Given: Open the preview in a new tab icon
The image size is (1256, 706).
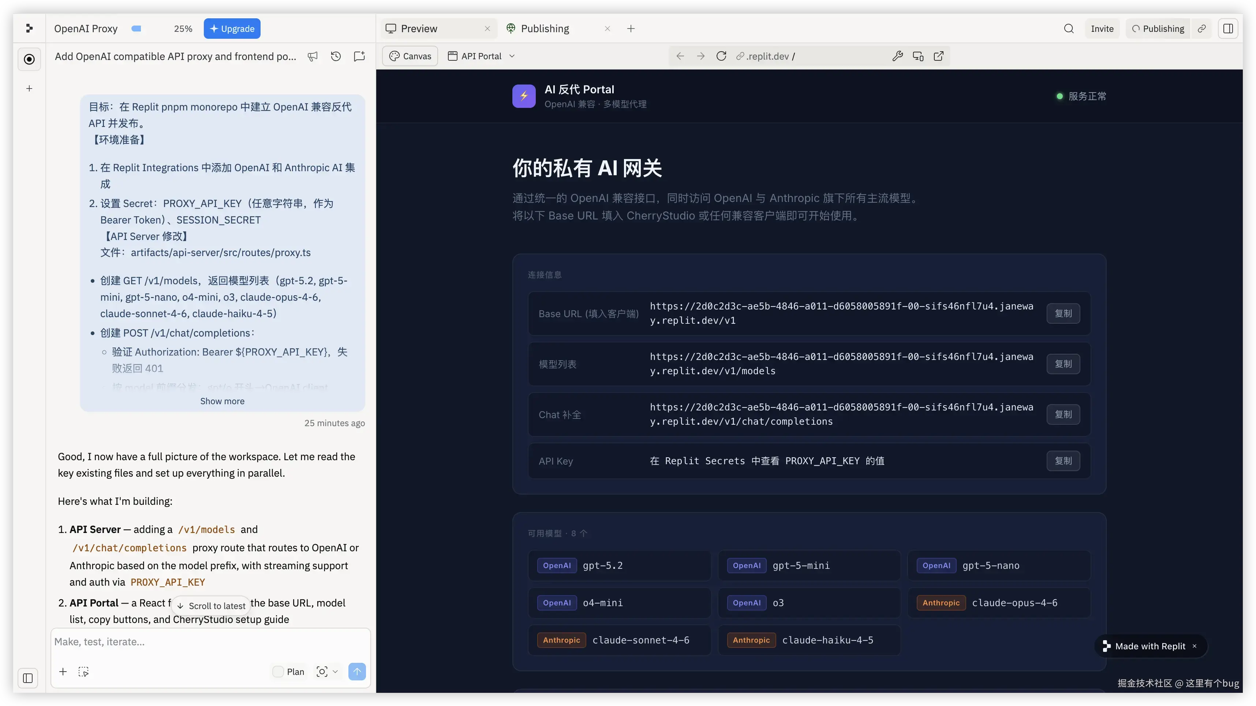Looking at the screenshot, I should click(x=939, y=56).
